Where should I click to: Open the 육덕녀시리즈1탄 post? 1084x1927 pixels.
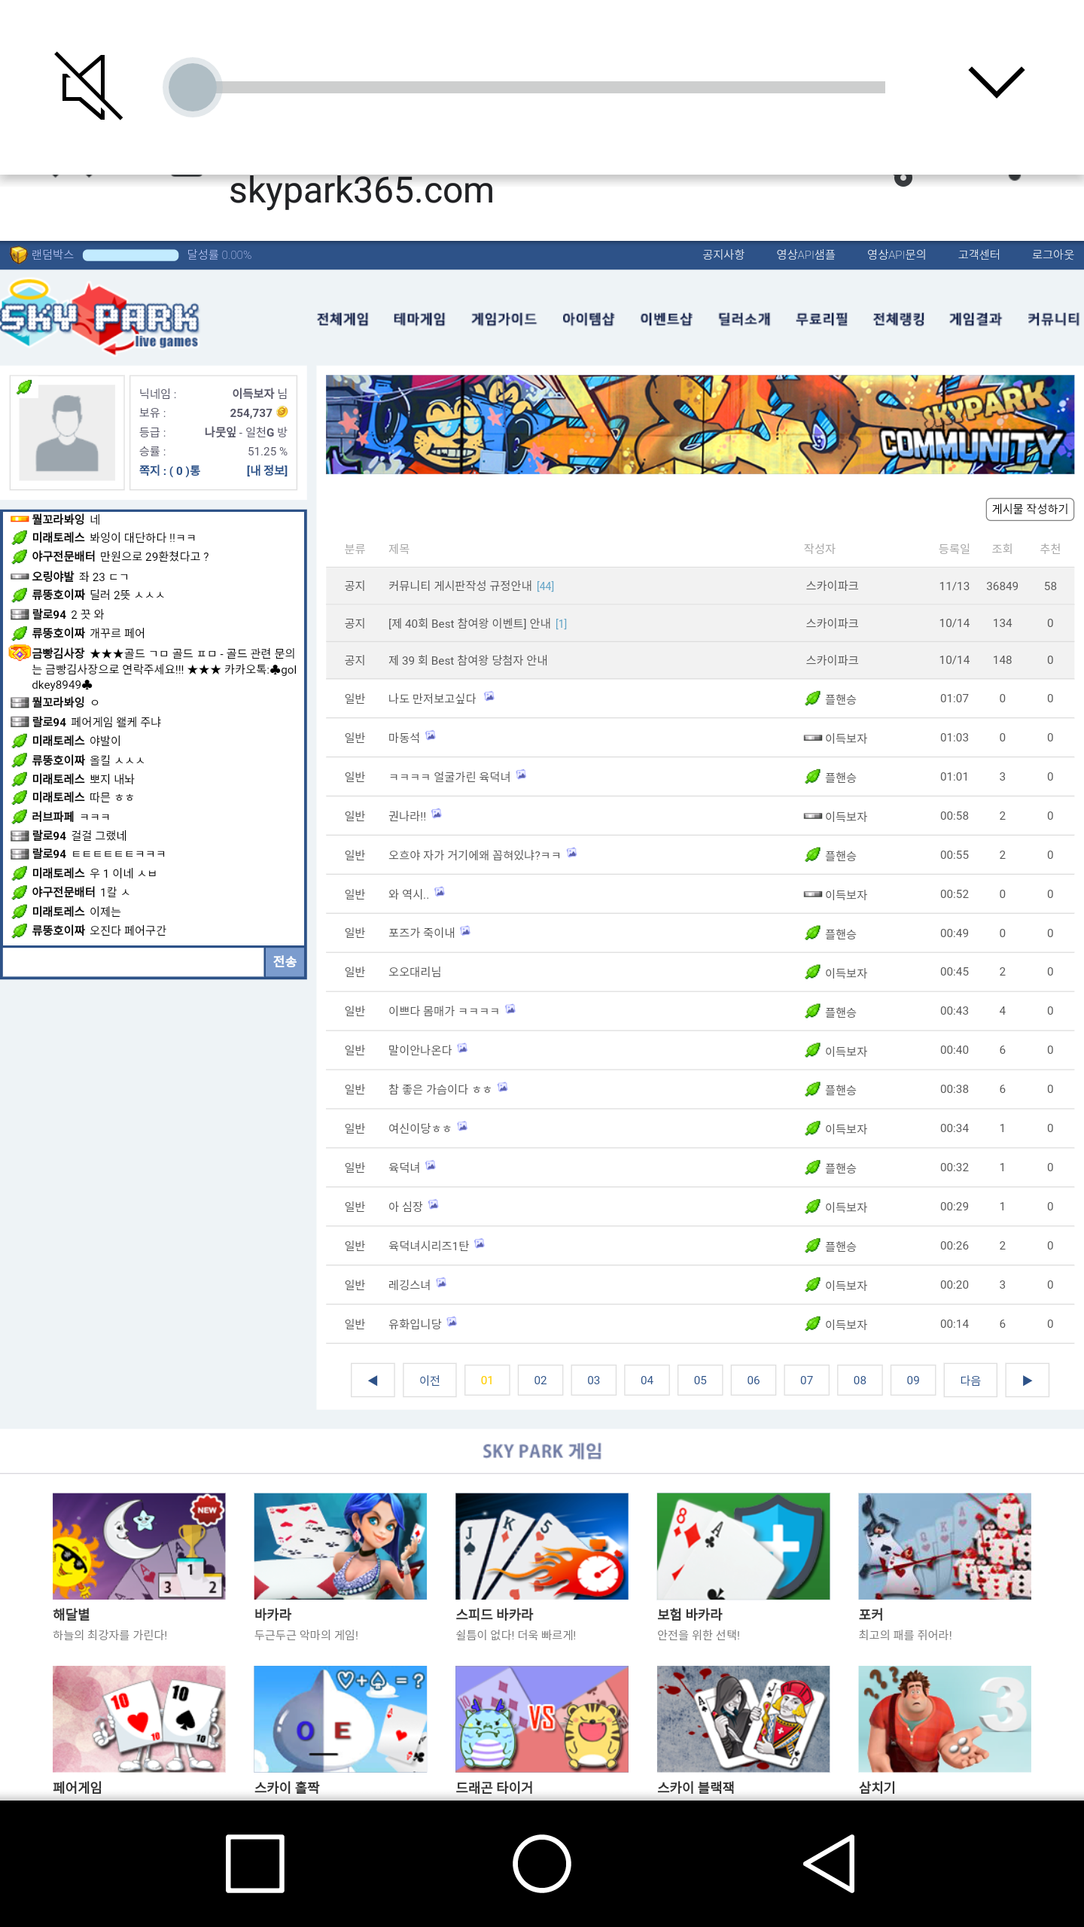(428, 1246)
